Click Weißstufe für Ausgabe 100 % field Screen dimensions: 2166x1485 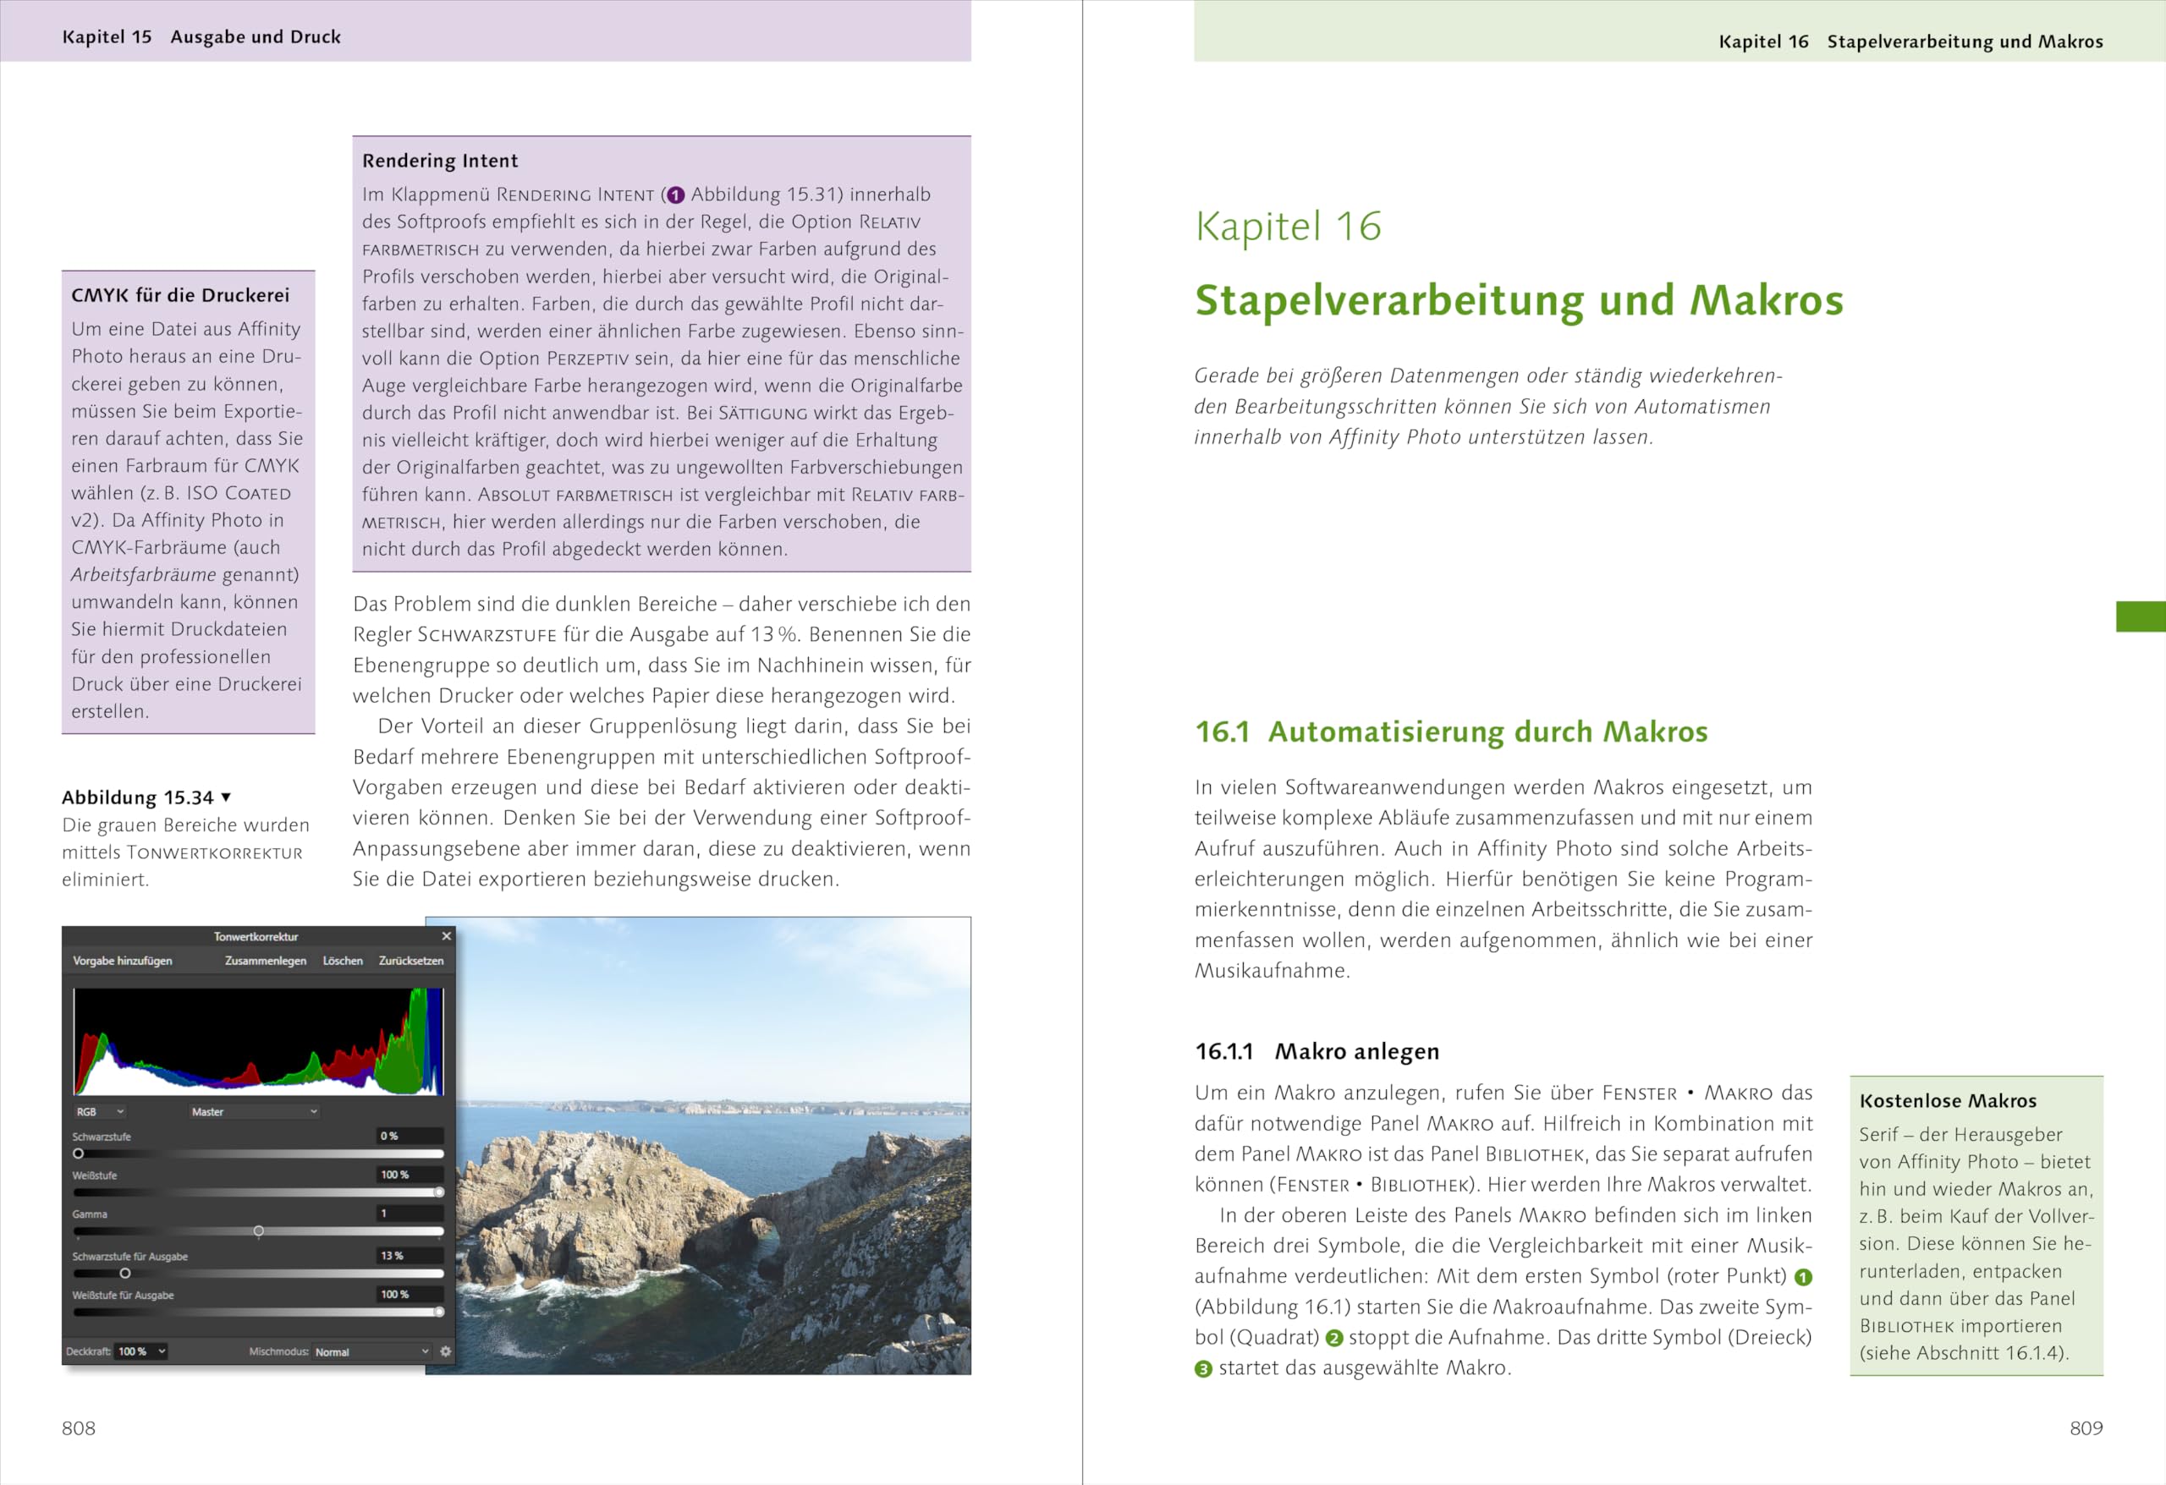point(410,1294)
